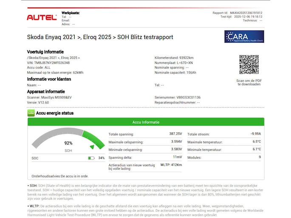Click the Totale spanning value 387.25V
The height and width of the screenshot is (218, 291).
[x=175, y=134]
